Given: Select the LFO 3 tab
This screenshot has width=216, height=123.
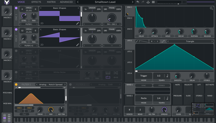Looking at the screenshot, I should (x=129, y=62).
